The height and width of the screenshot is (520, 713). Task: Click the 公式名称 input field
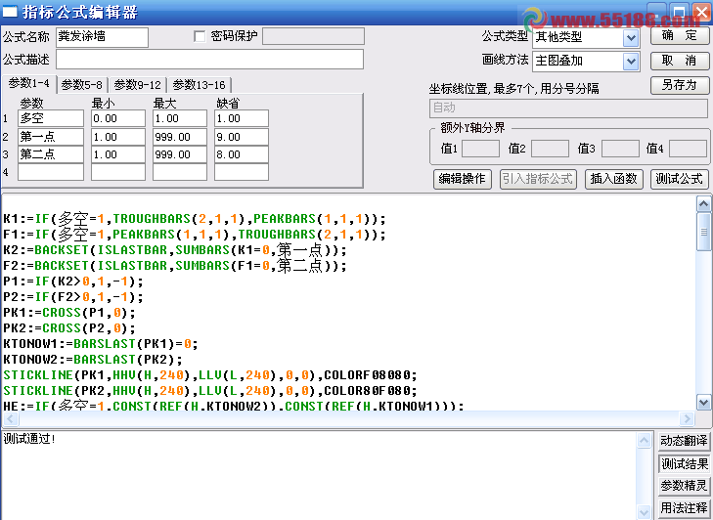click(x=102, y=37)
